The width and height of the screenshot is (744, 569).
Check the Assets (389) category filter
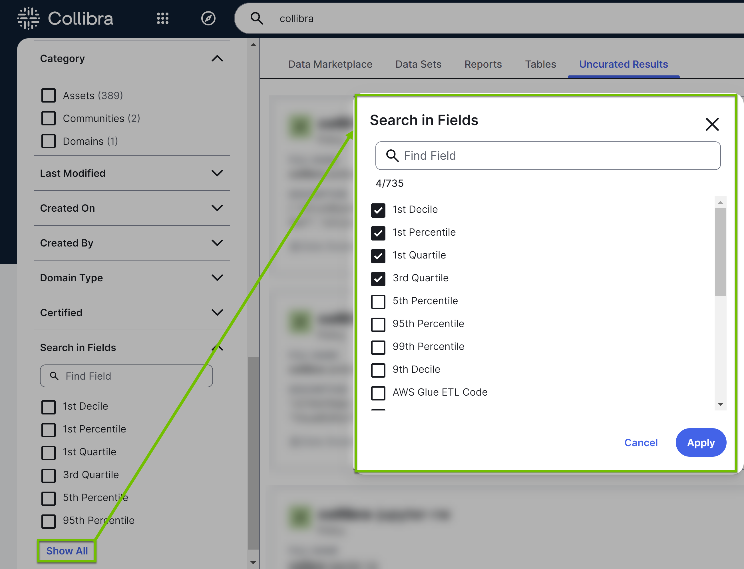(49, 95)
